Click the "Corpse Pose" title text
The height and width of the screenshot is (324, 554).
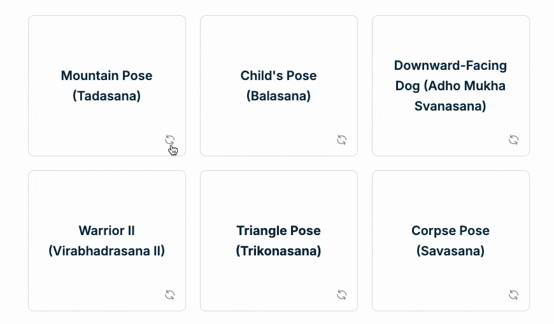click(450, 231)
